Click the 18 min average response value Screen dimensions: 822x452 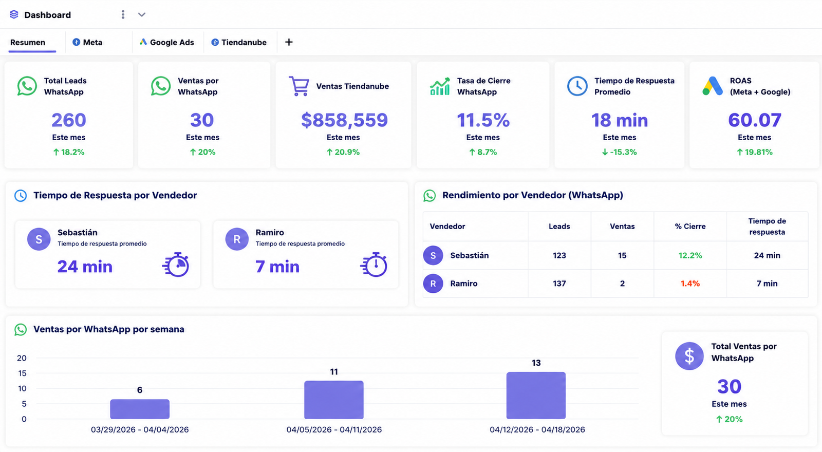[x=620, y=120]
